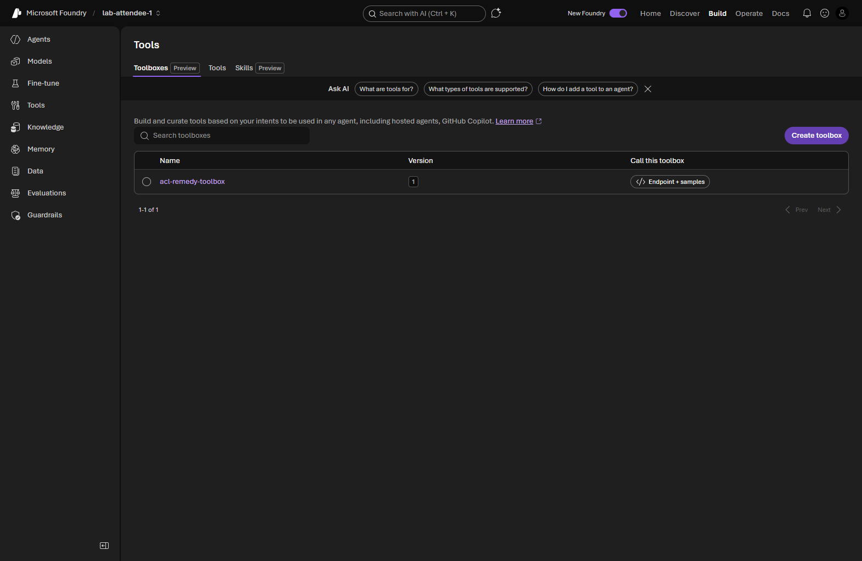
Task: Dismiss the Ask AI suggestions bar
Action: pyautogui.click(x=648, y=89)
